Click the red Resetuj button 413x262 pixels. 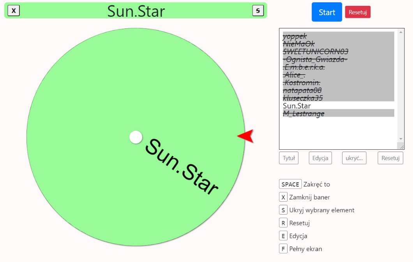pyautogui.click(x=357, y=12)
